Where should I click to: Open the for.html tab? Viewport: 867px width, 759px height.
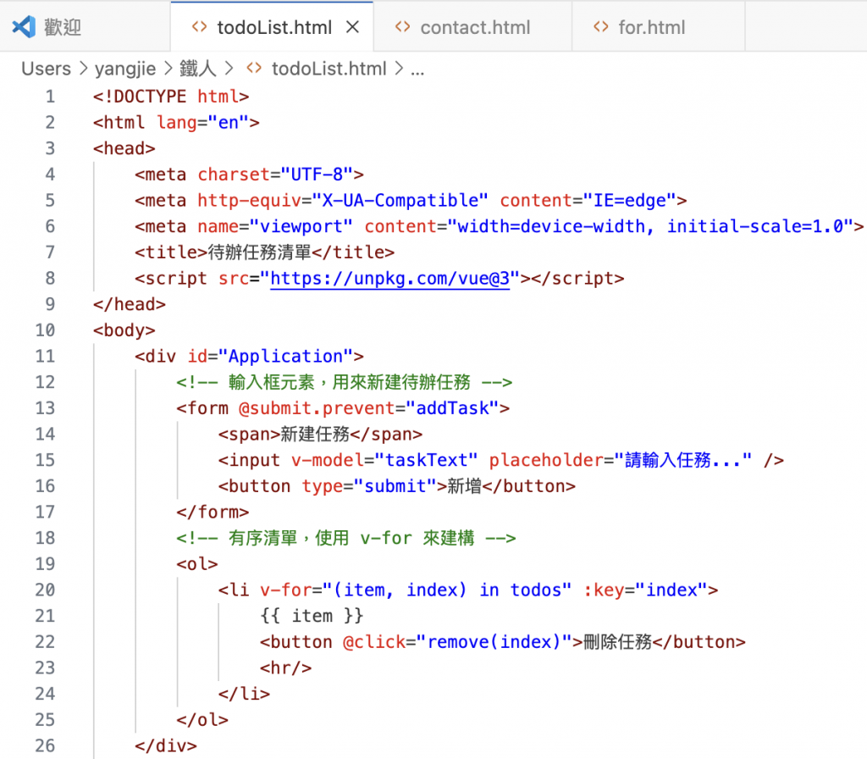click(659, 26)
